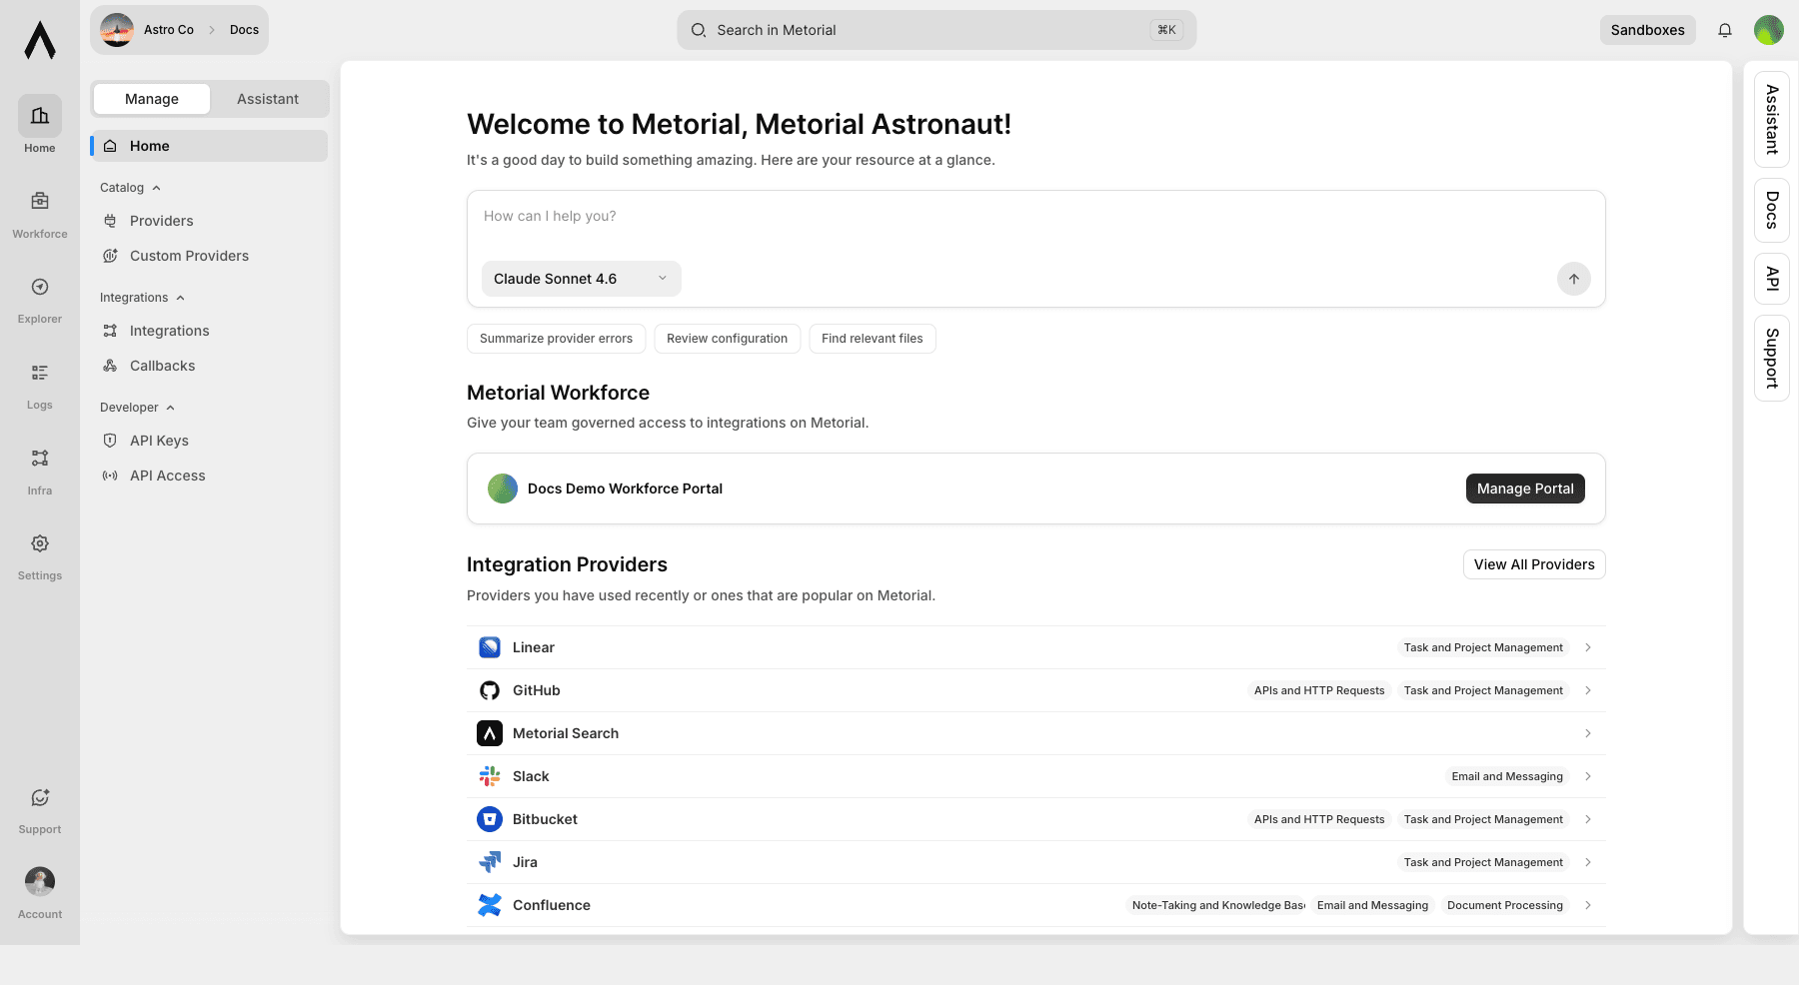This screenshot has width=1799, height=985.
Task: Click the Linear provider logo
Action: pyautogui.click(x=490, y=647)
